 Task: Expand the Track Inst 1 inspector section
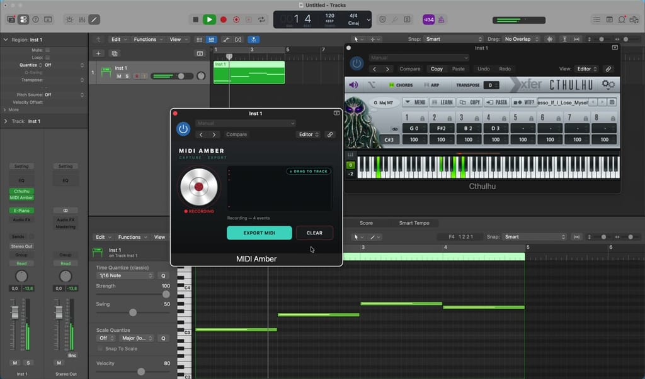click(6, 121)
